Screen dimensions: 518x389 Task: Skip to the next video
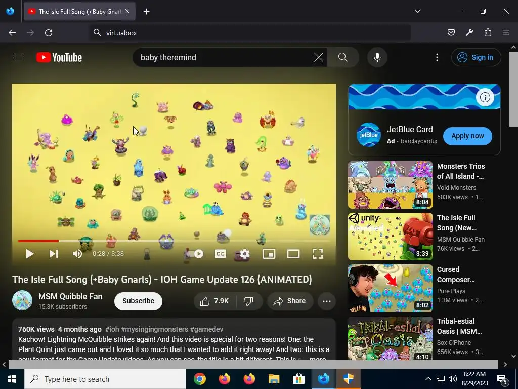(54, 254)
